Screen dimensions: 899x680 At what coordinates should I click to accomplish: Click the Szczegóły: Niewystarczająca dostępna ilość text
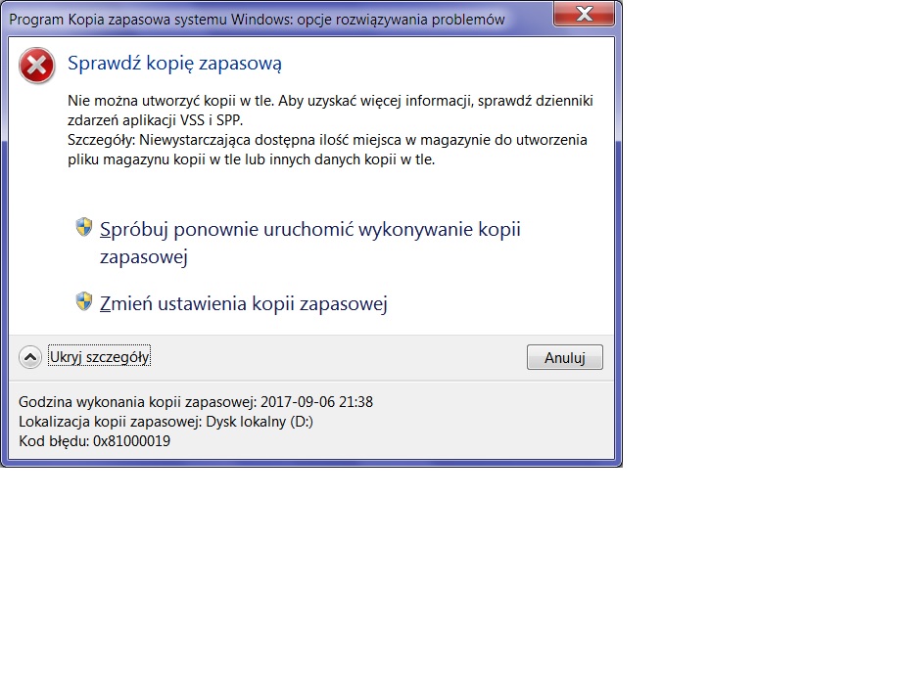click(327, 150)
